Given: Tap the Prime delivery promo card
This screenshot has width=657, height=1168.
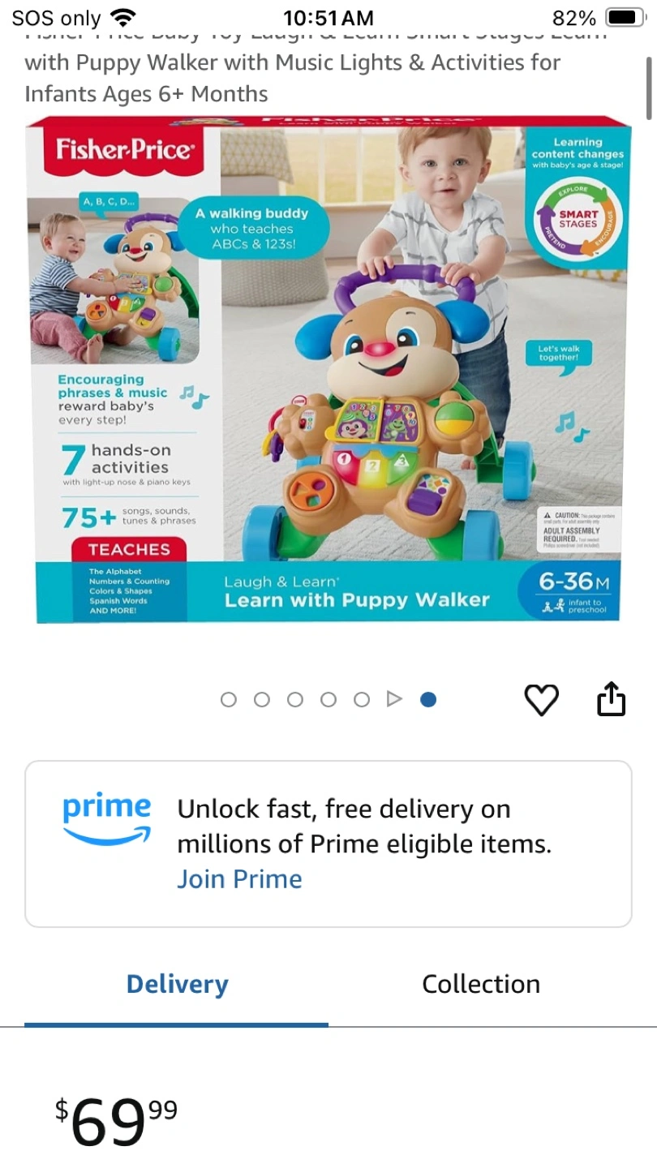Looking at the screenshot, I should point(328,844).
